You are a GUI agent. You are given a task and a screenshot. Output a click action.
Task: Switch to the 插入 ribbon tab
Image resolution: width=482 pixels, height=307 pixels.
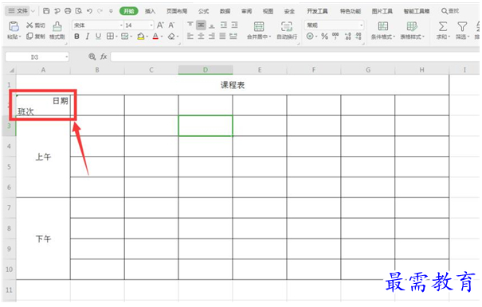pos(150,11)
